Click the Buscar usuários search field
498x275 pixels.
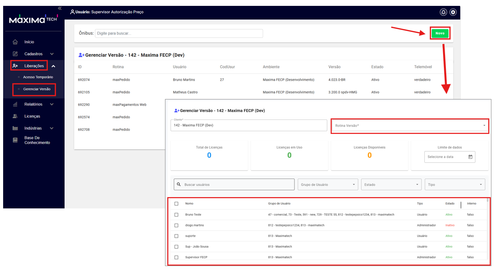(x=234, y=185)
